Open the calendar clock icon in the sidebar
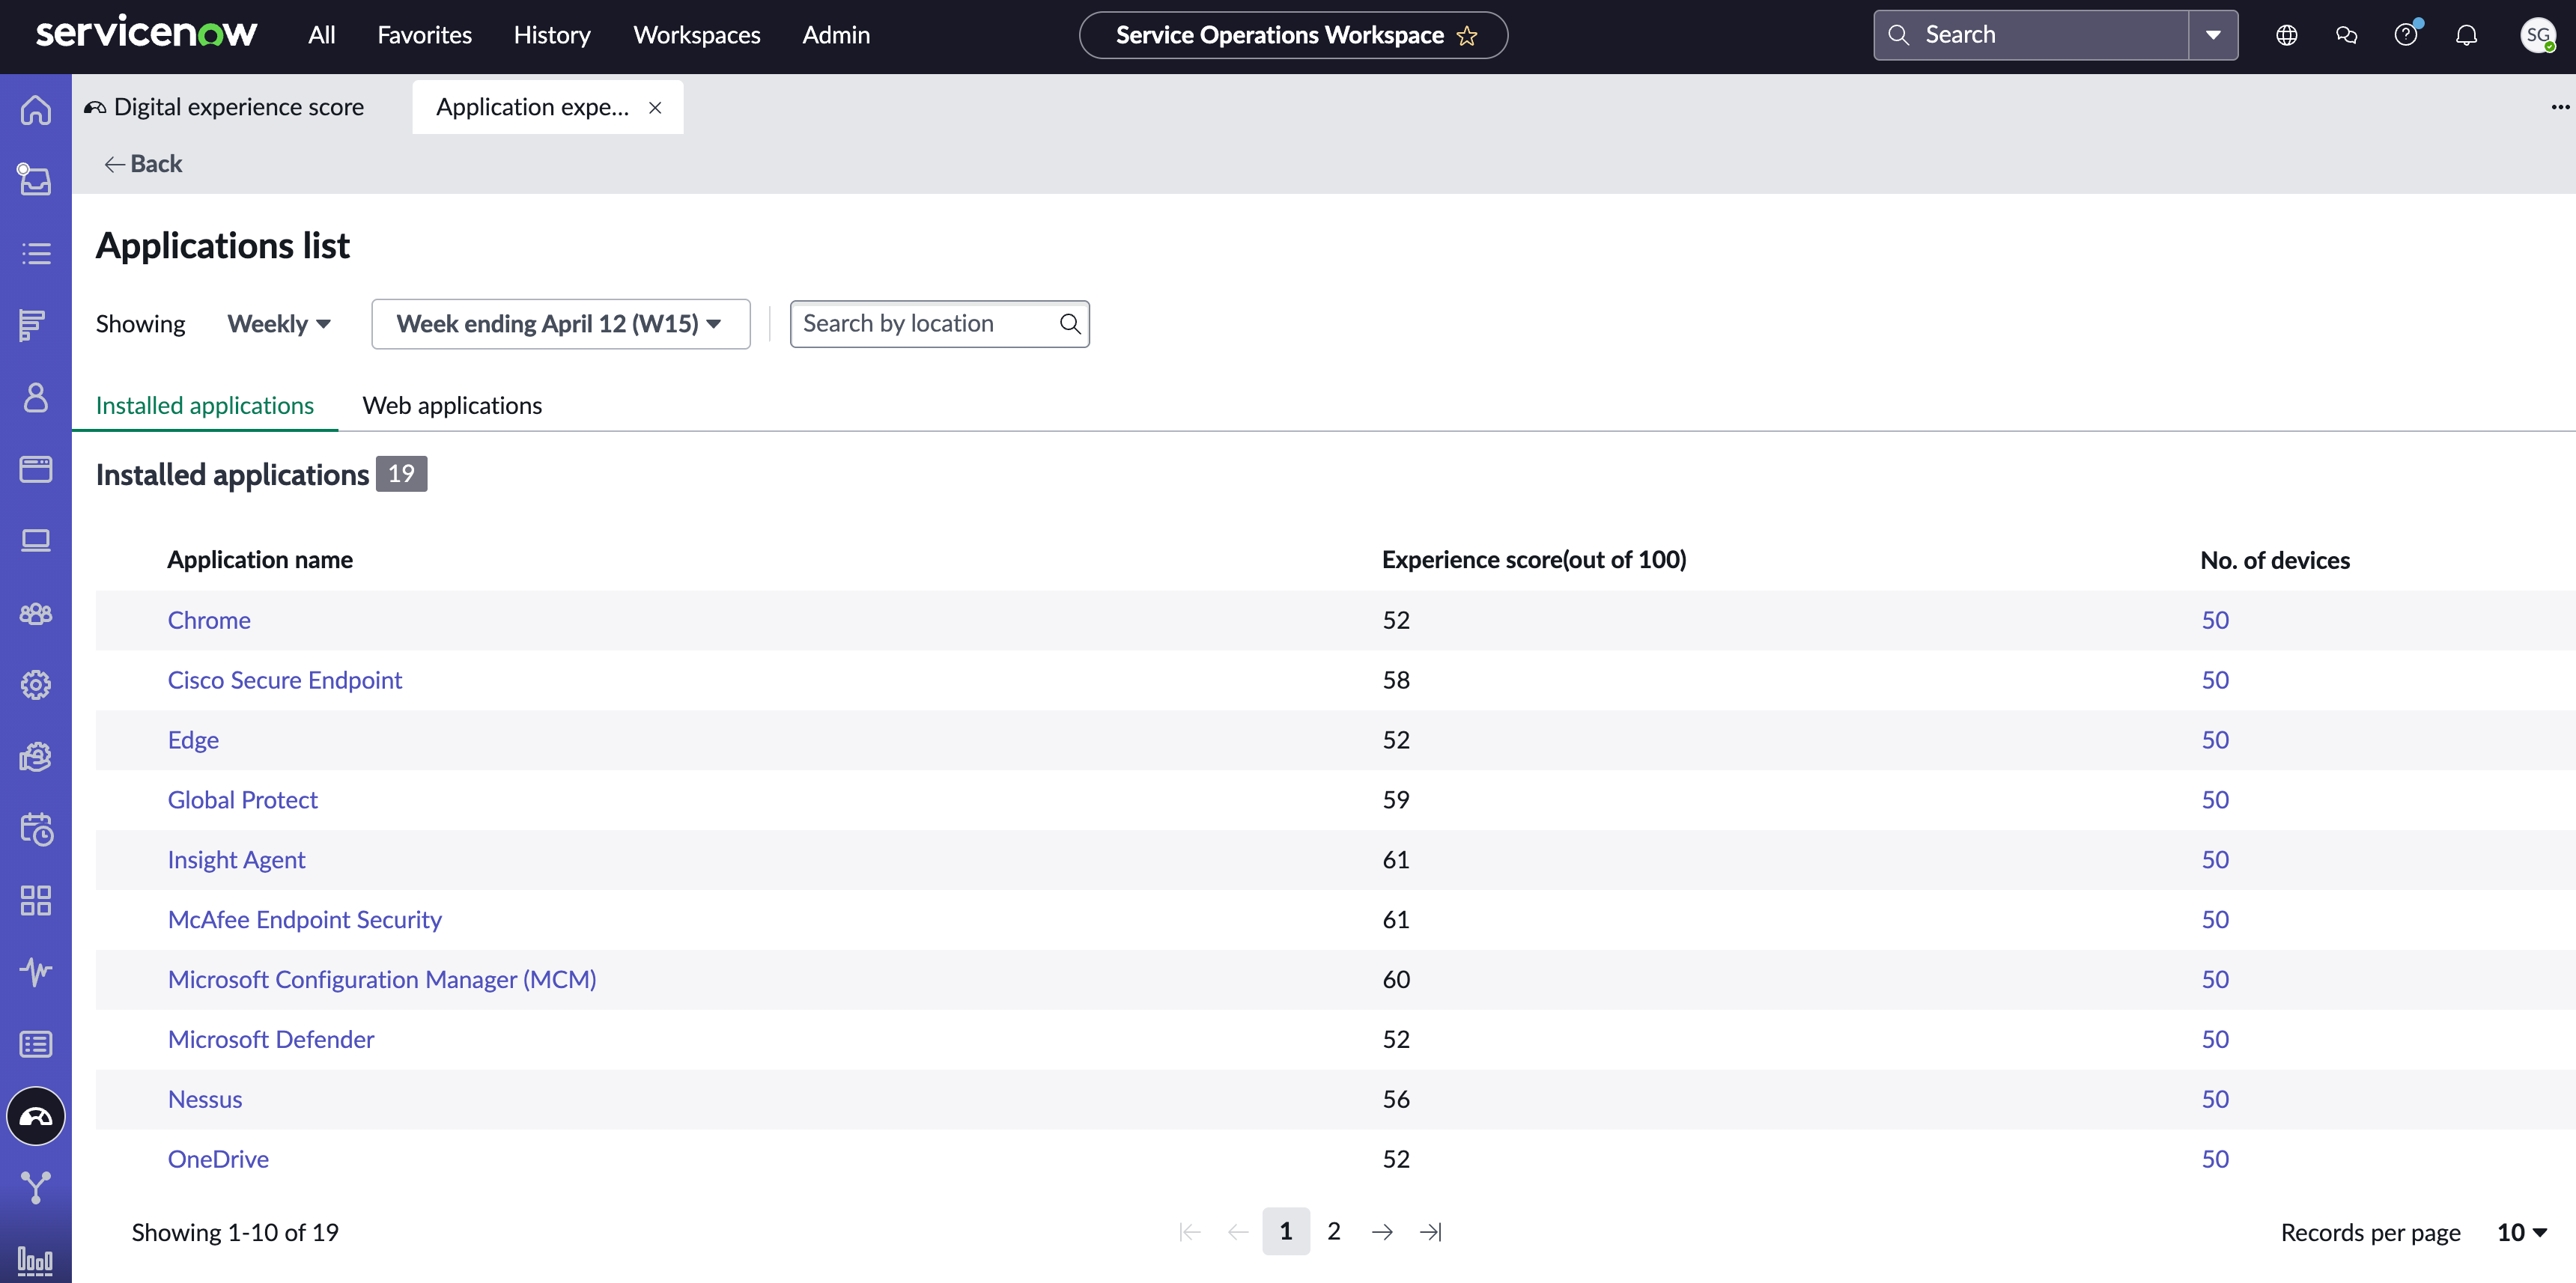2576x1283 pixels. click(36, 829)
